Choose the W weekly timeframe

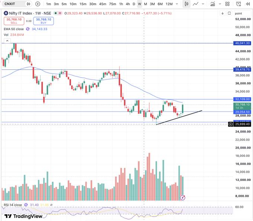[x=140, y=4]
